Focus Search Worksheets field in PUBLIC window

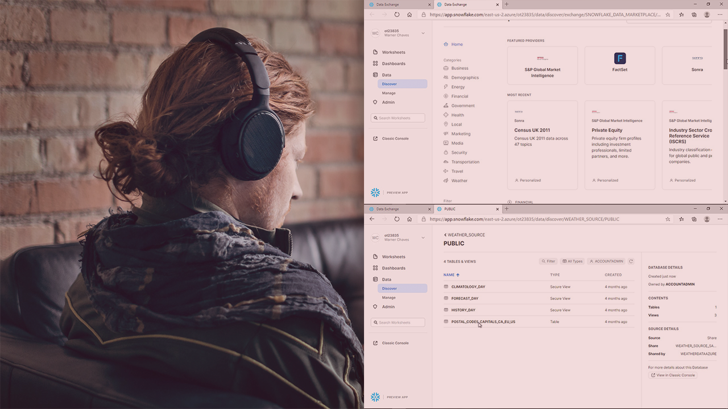click(x=398, y=323)
